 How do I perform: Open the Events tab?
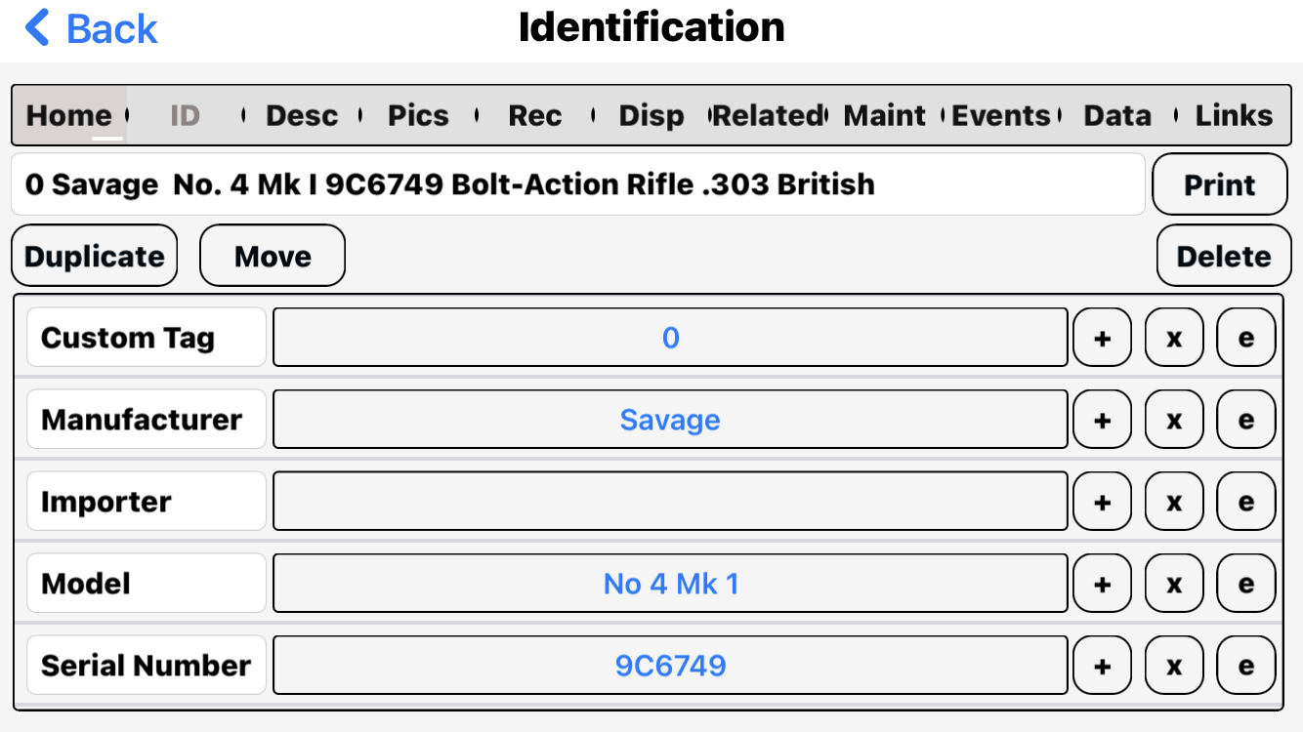1001,115
